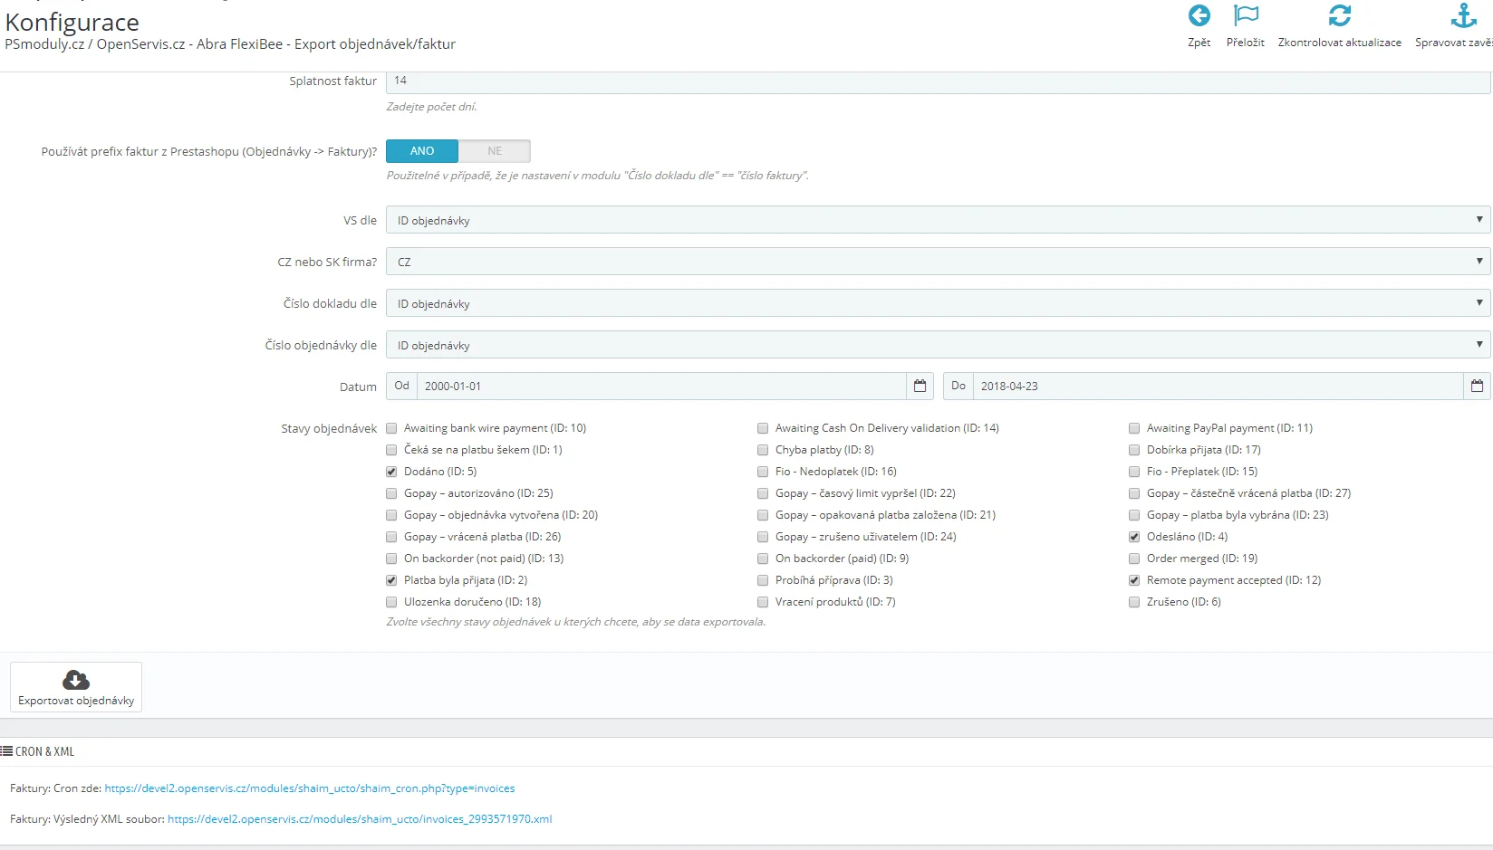Image resolution: width=1493 pixels, height=850 pixels.
Task: Open the VS dle dropdown
Action: click(x=937, y=220)
